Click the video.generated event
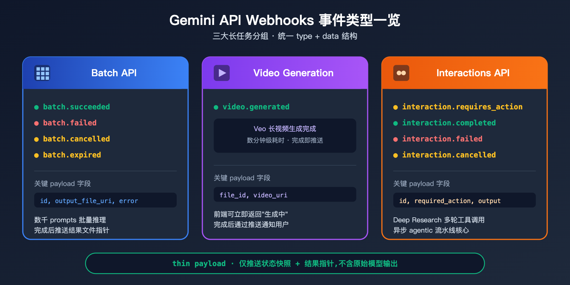 click(x=256, y=107)
